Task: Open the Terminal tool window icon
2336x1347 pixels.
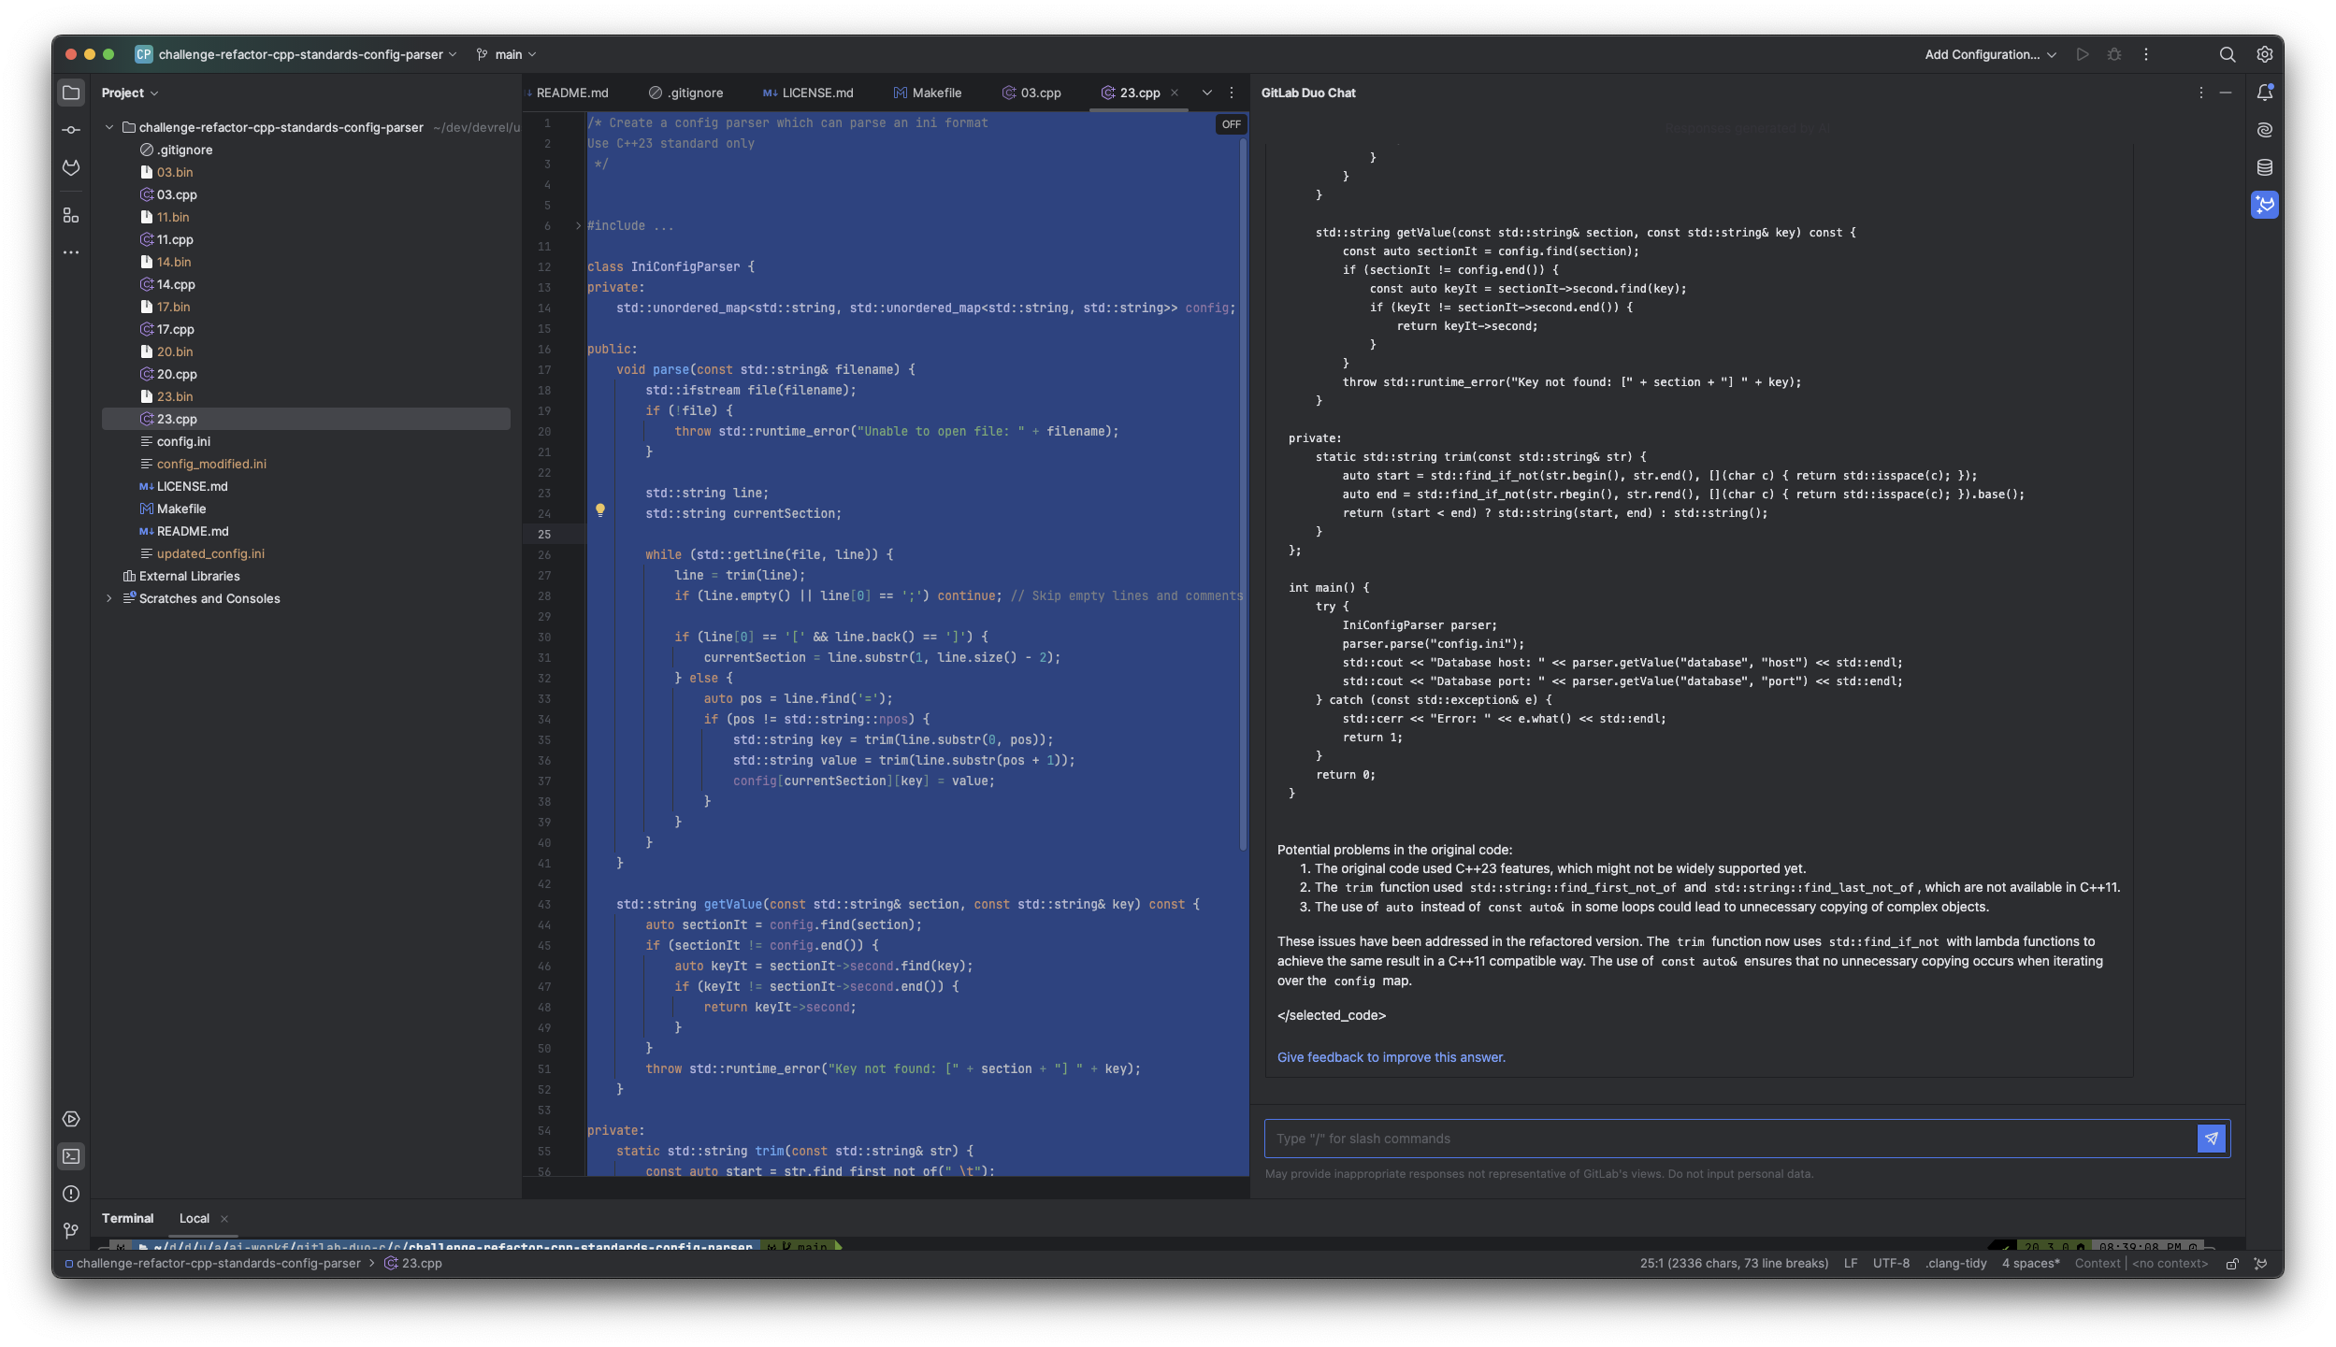Action: pos(71,1156)
